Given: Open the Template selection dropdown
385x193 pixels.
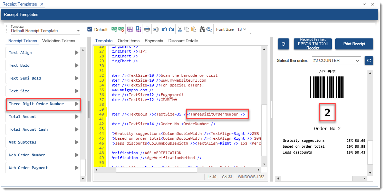Looking at the screenshot, I should tap(78, 31).
